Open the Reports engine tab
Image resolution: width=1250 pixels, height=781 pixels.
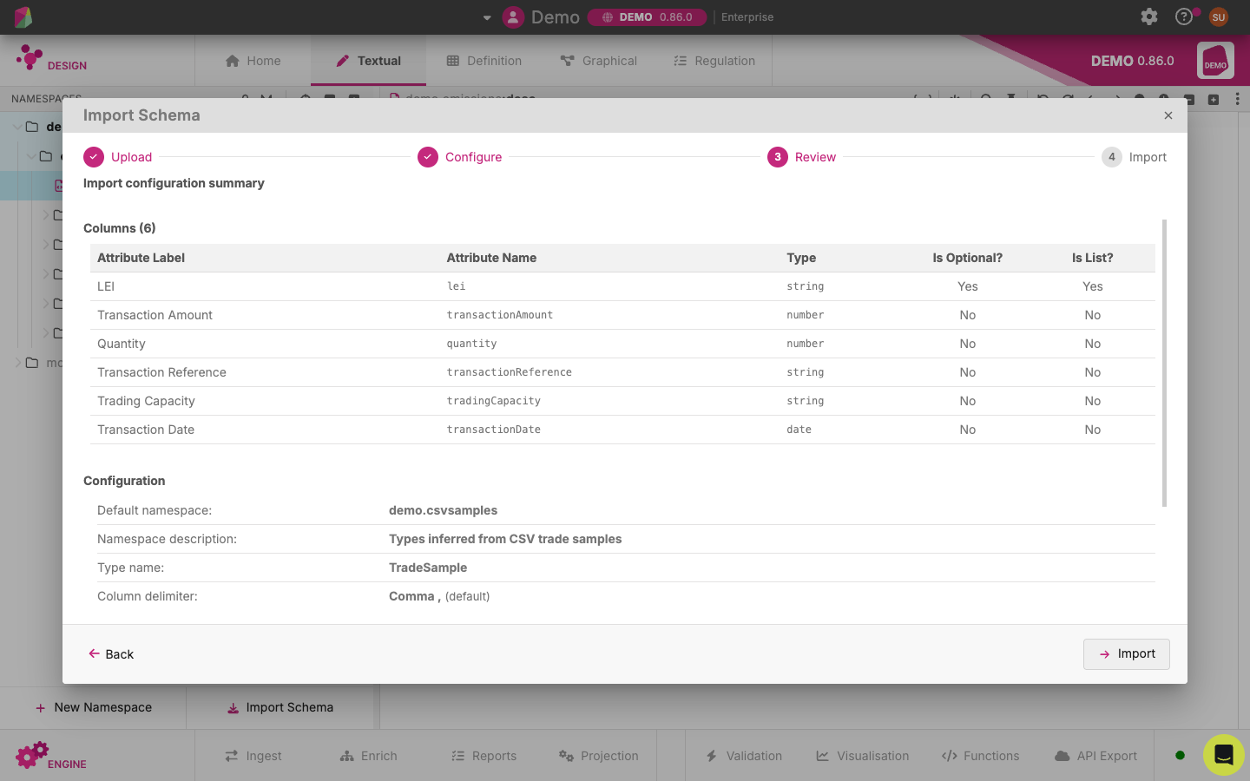[484, 756]
